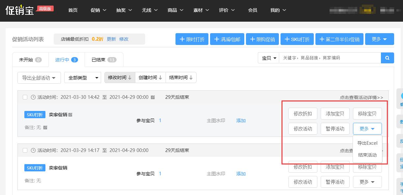The height and width of the screenshot is (195, 403).
Task: Sort by 结束时间
Action: pos(181,77)
